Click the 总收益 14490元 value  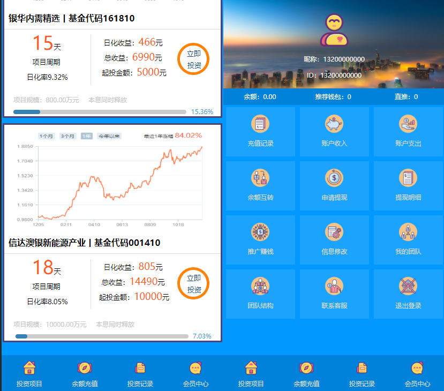click(x=147, y=282)
